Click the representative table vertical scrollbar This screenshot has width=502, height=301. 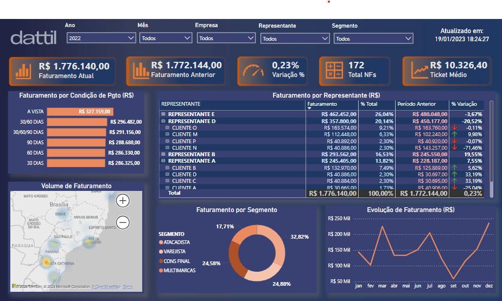pyautogui.click(x=492, y=142)
